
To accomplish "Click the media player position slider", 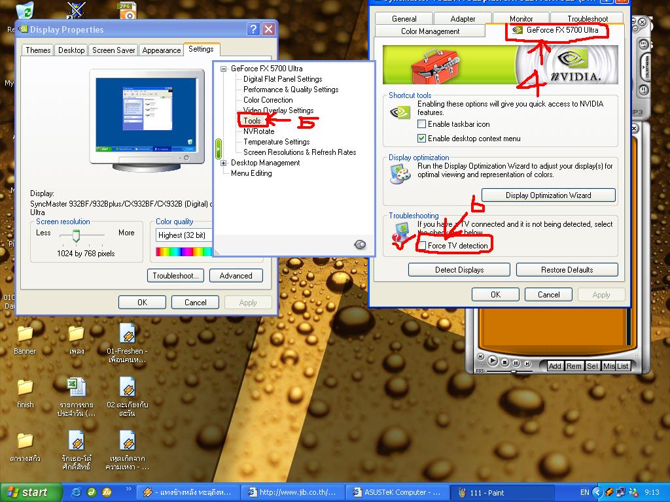I will click(513, 371).
